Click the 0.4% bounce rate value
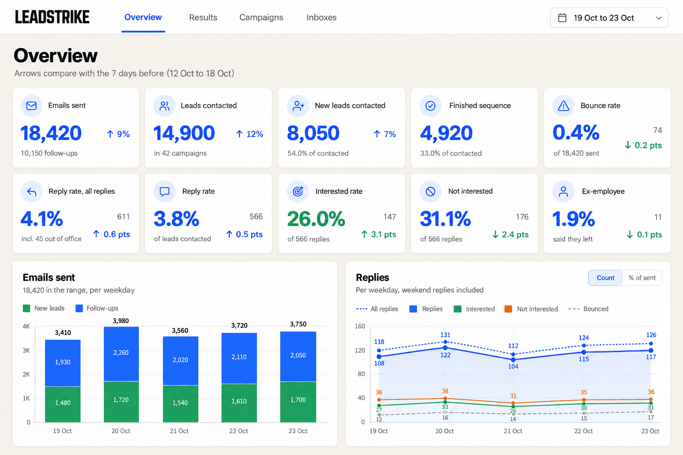 (576, 132)
